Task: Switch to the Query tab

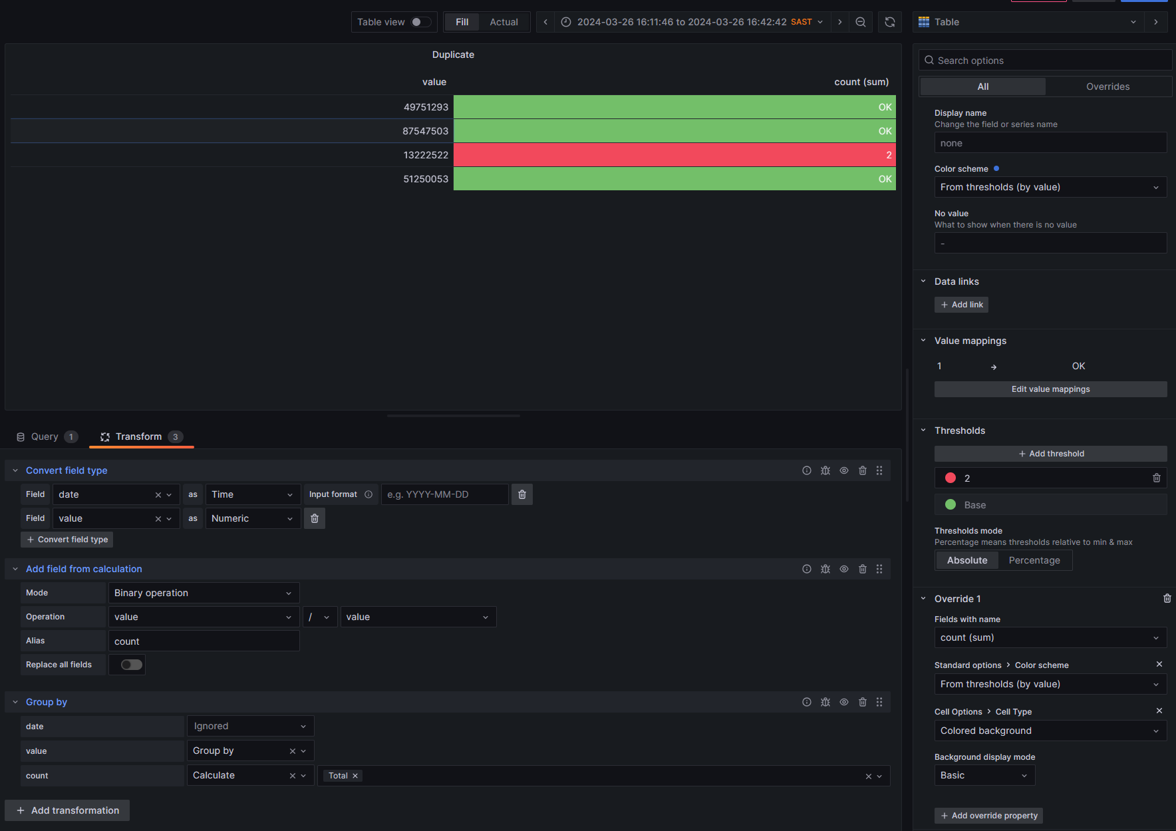Action: pyautogui.click(x=45, y=436)
